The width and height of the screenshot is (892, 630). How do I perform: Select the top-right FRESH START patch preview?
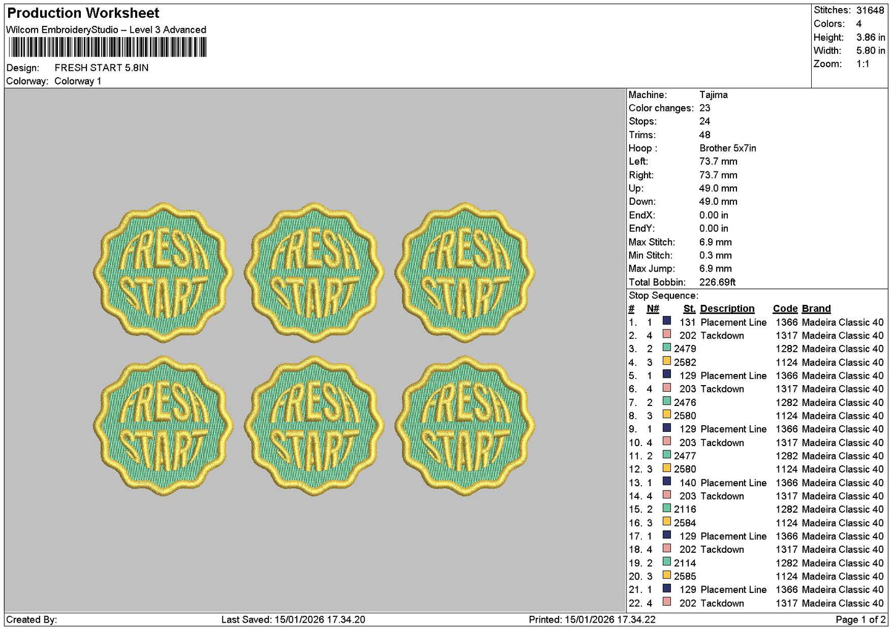[x=465, y=273]
